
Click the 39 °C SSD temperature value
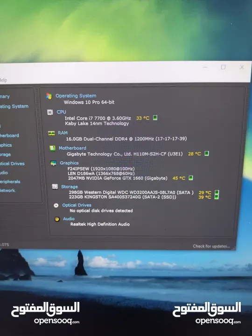(205, 197)
